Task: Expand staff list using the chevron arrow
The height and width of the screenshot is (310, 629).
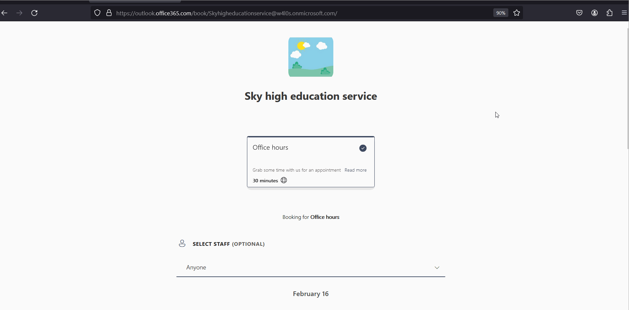Action: point(437,268)
